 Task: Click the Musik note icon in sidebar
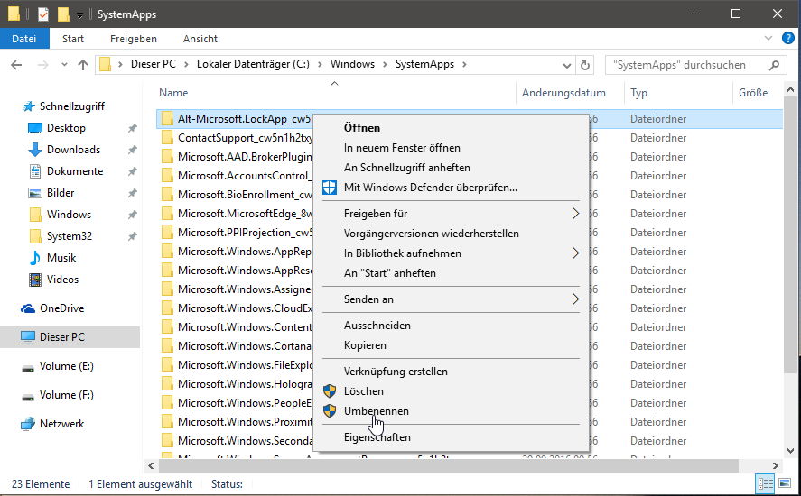(34, 258)
